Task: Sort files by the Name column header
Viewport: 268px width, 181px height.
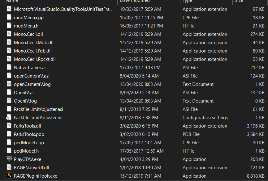Action: pyautogui.click(x=12, y=1)
